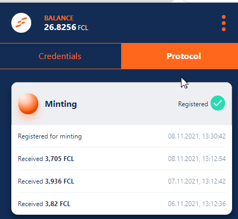
Task: Select the Registered for minting entry
Action: [x=122, y=136]
